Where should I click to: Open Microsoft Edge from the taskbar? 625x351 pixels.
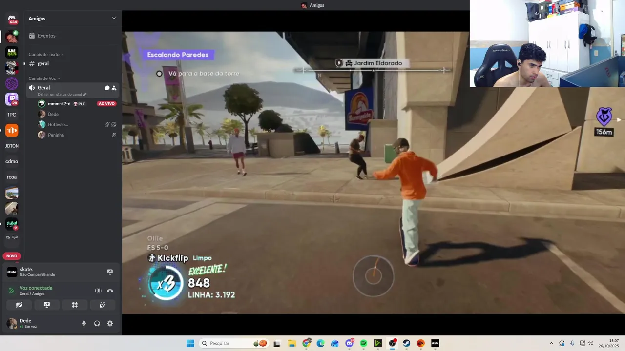tap(320, 343)
